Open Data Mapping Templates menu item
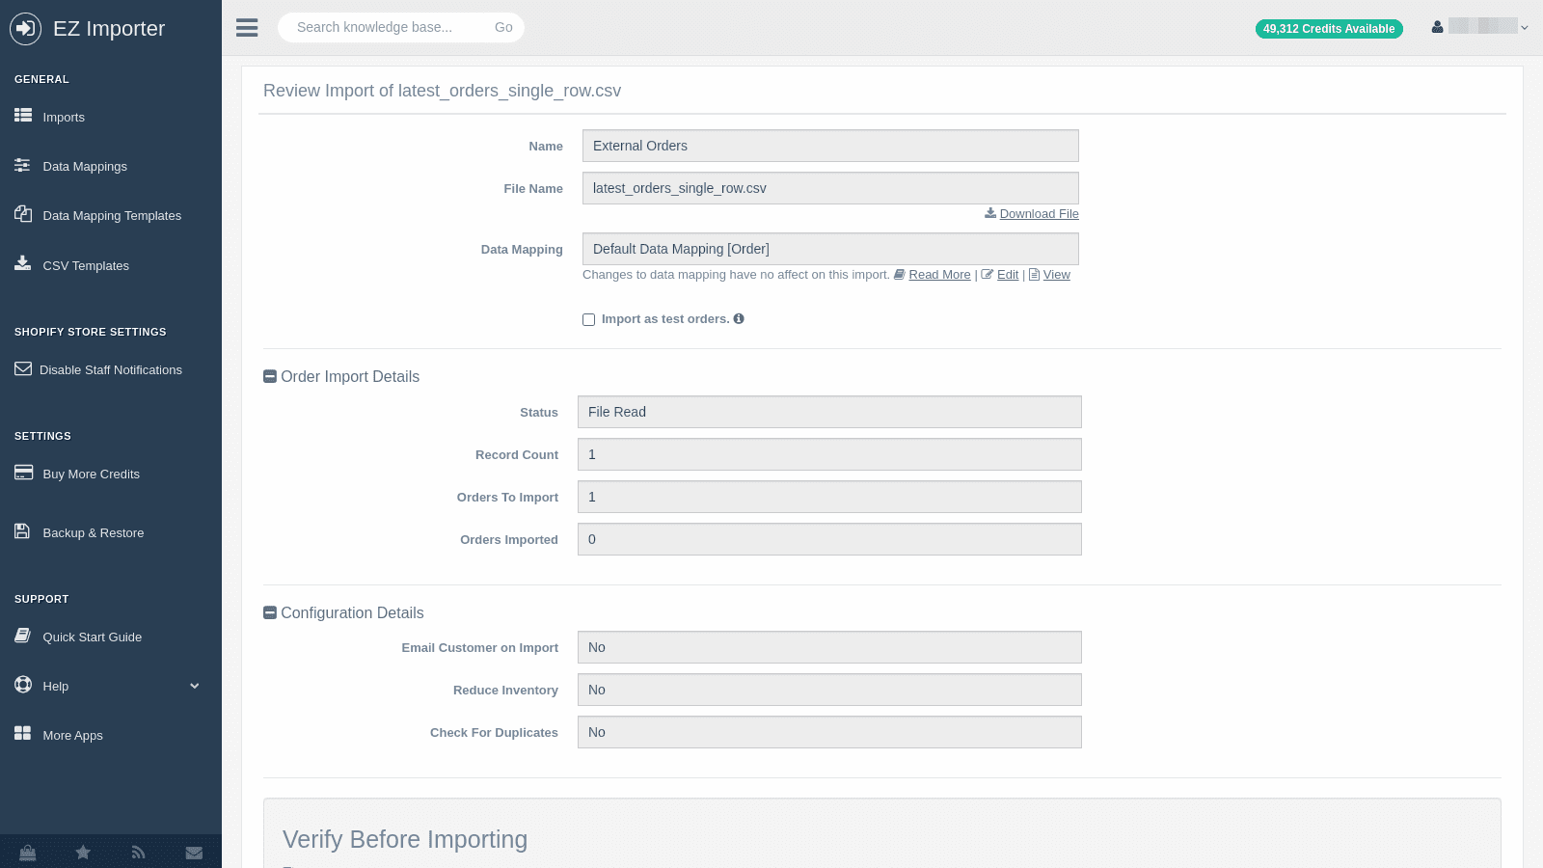 (111, 215)
